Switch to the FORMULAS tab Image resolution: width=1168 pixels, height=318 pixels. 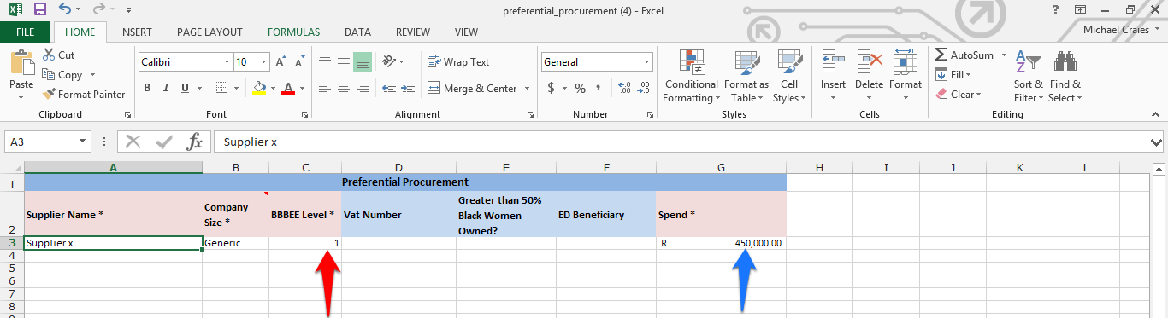294,32
